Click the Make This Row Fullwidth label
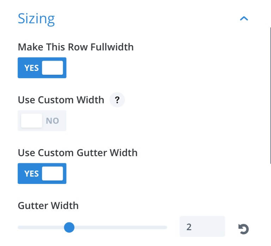Image resolution: width=271 pixels, height=246 pixels. 76,47
